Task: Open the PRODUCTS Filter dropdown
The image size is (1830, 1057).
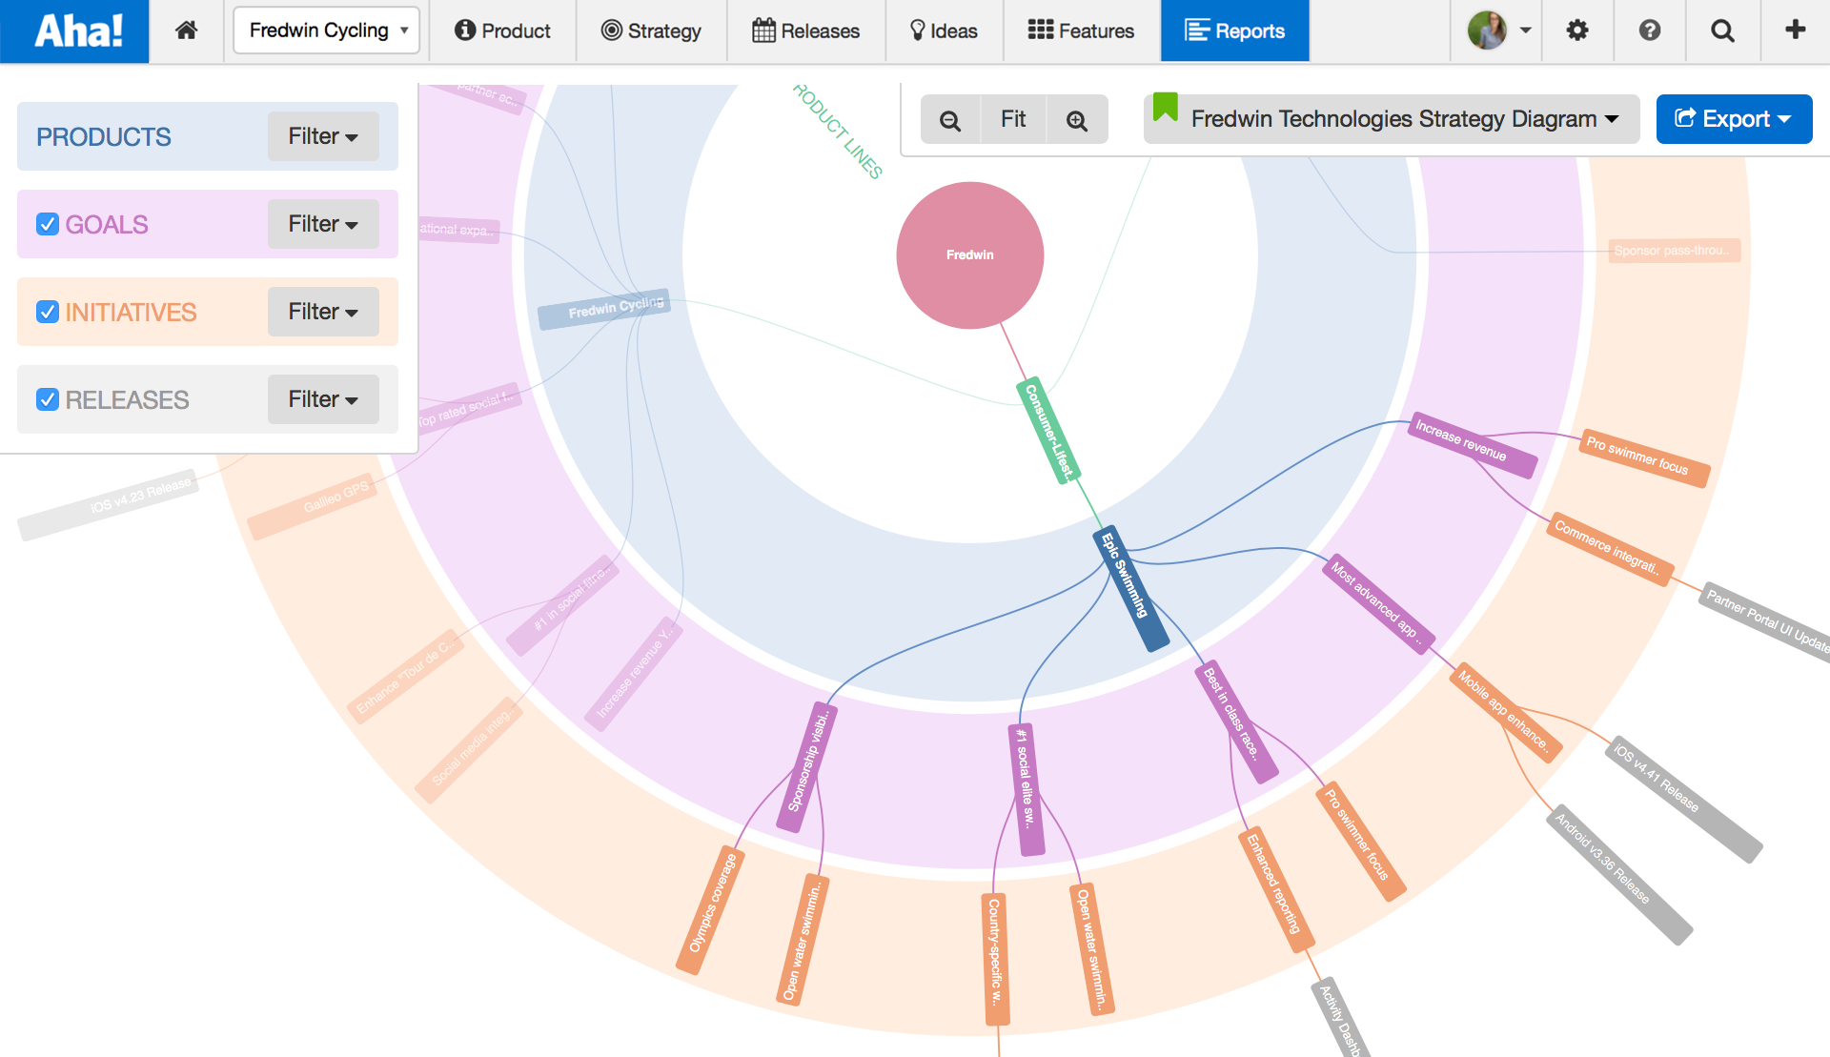Action: point(322,136)
